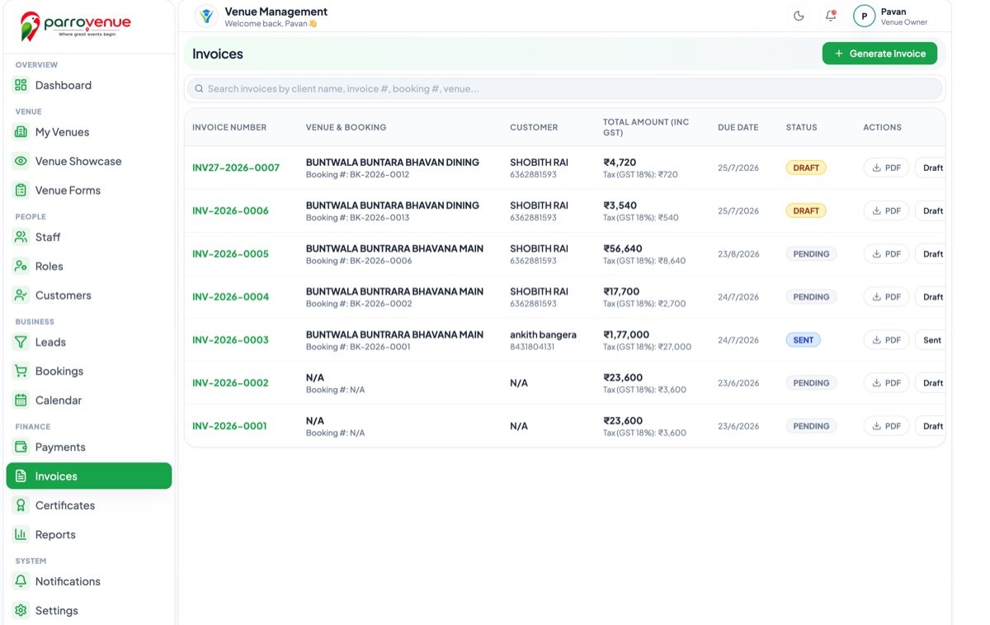This screenshot has width=990, height=625.
Task: Download PDF for INV-2026-0004
Action: tap(886, 296)
